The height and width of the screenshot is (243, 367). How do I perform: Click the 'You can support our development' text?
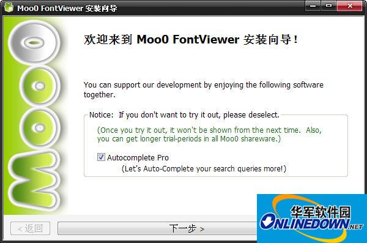(x=204, y=89)
